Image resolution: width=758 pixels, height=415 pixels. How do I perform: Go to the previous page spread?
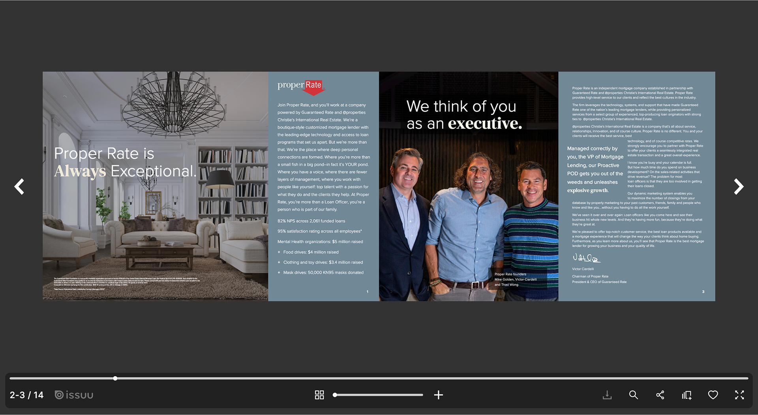pos(19,186)
